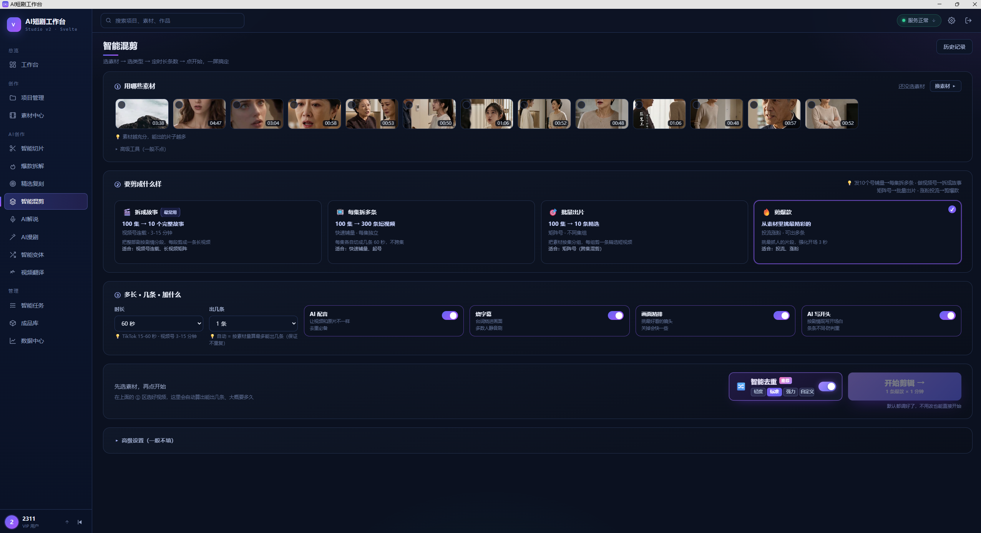Choose 强力 dedup level
This screenshot has height=533, width=981.
click(x=790, y=392)
